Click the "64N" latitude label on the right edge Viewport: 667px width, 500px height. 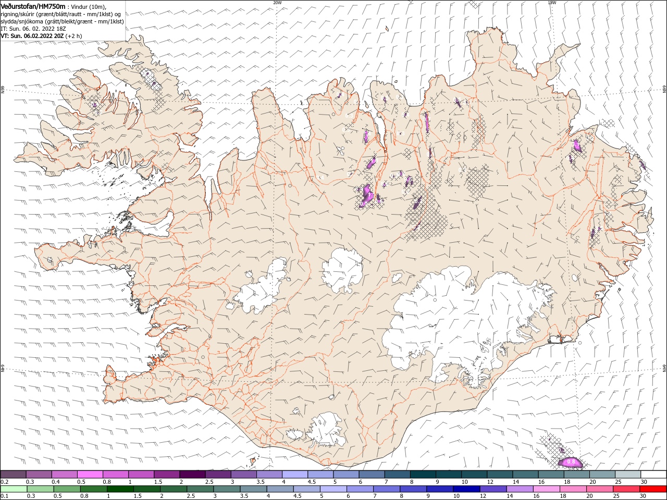[x=664, y=368]
